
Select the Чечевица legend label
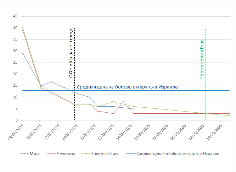click(67, 154)
